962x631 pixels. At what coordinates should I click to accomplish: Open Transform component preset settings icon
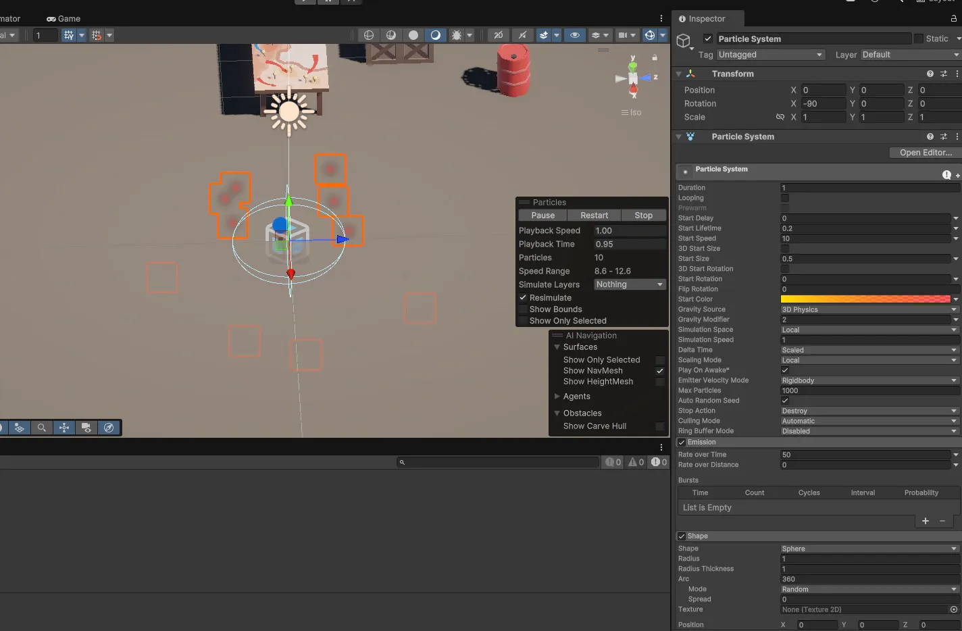944,74
